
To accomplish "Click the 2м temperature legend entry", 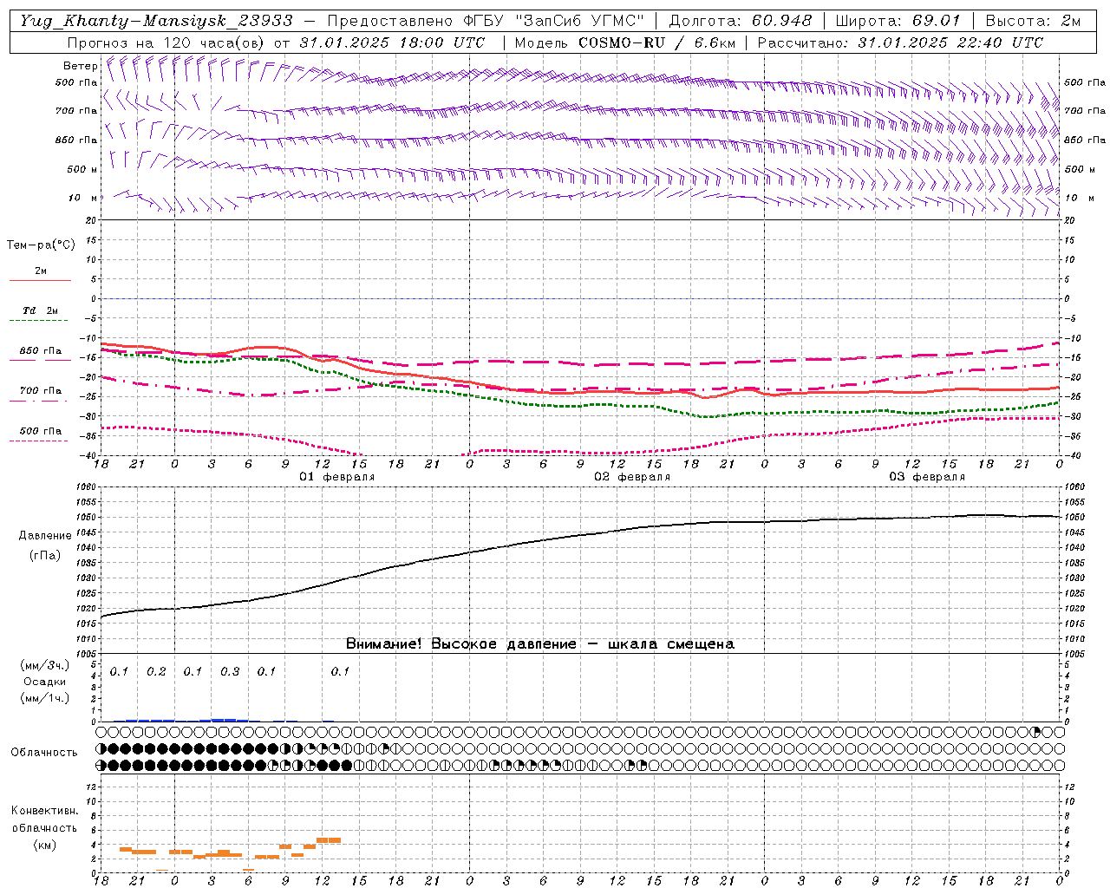I will coord(41,271).
